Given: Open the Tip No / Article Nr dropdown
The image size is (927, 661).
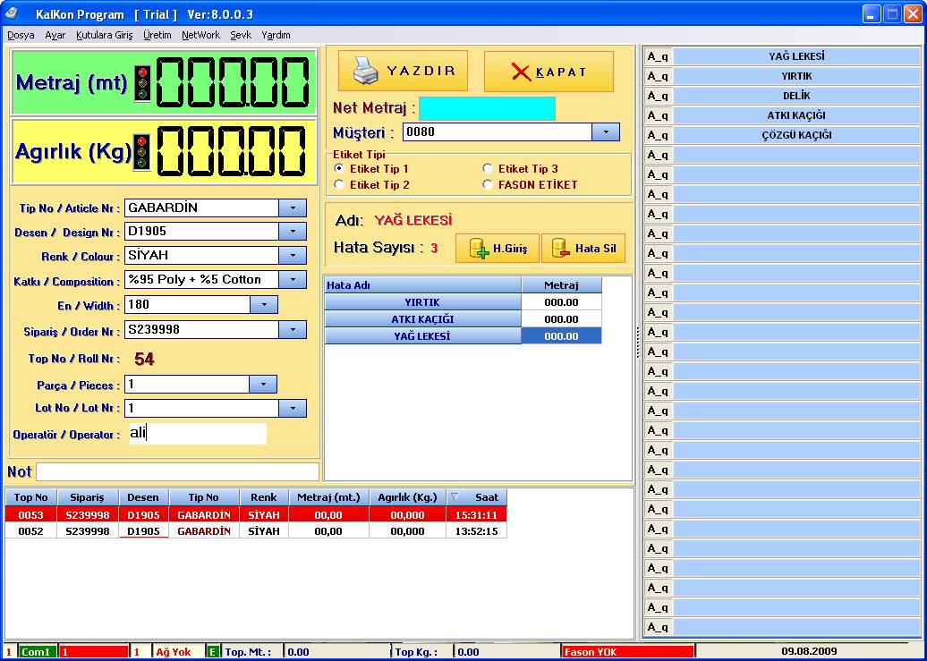Looking at the screenshot, I should pos(293,208).
